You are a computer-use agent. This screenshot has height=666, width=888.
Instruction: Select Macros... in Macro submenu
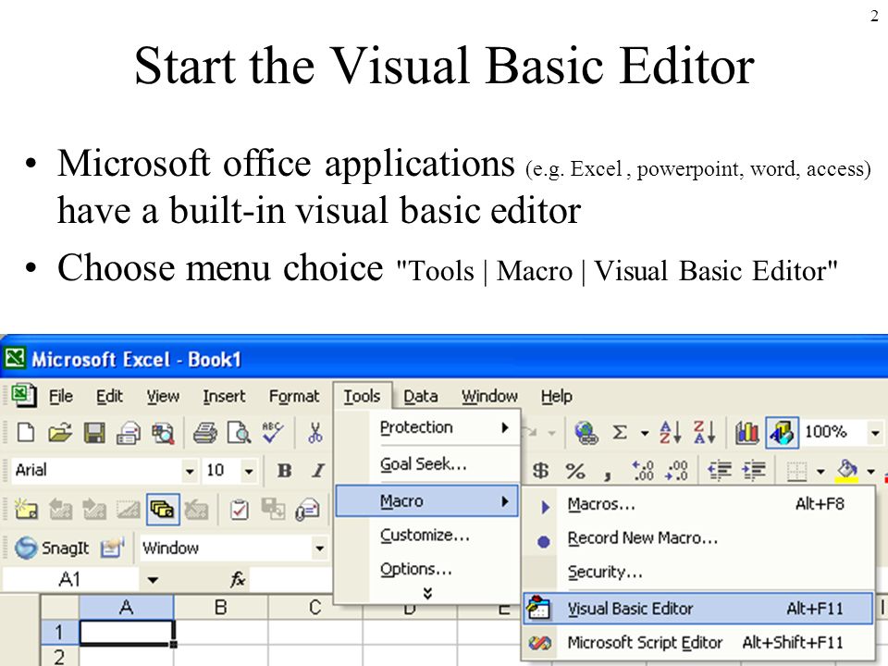click(x=697, y=504)
